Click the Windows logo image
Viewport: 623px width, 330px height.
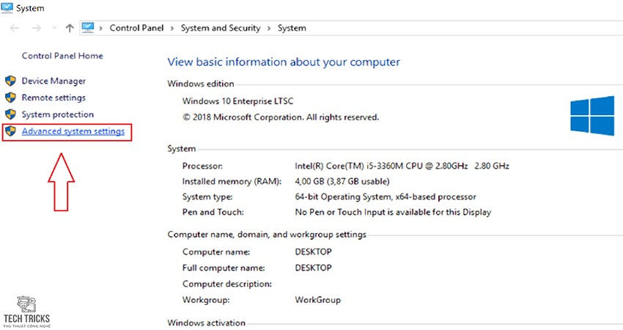pos(592,115)
